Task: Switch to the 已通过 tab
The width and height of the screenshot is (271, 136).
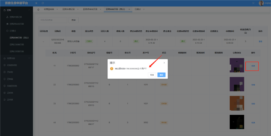Action: tap(138, 9)
